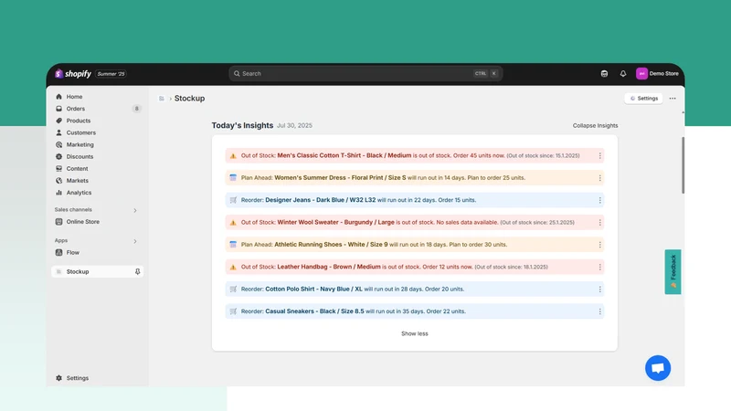Click the 'Today's Insights' heading
The width and height of the screenshot is (731, 411).
point(242,125)
